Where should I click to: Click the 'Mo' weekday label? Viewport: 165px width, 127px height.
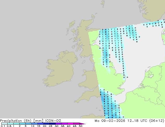tap(97, 121)
